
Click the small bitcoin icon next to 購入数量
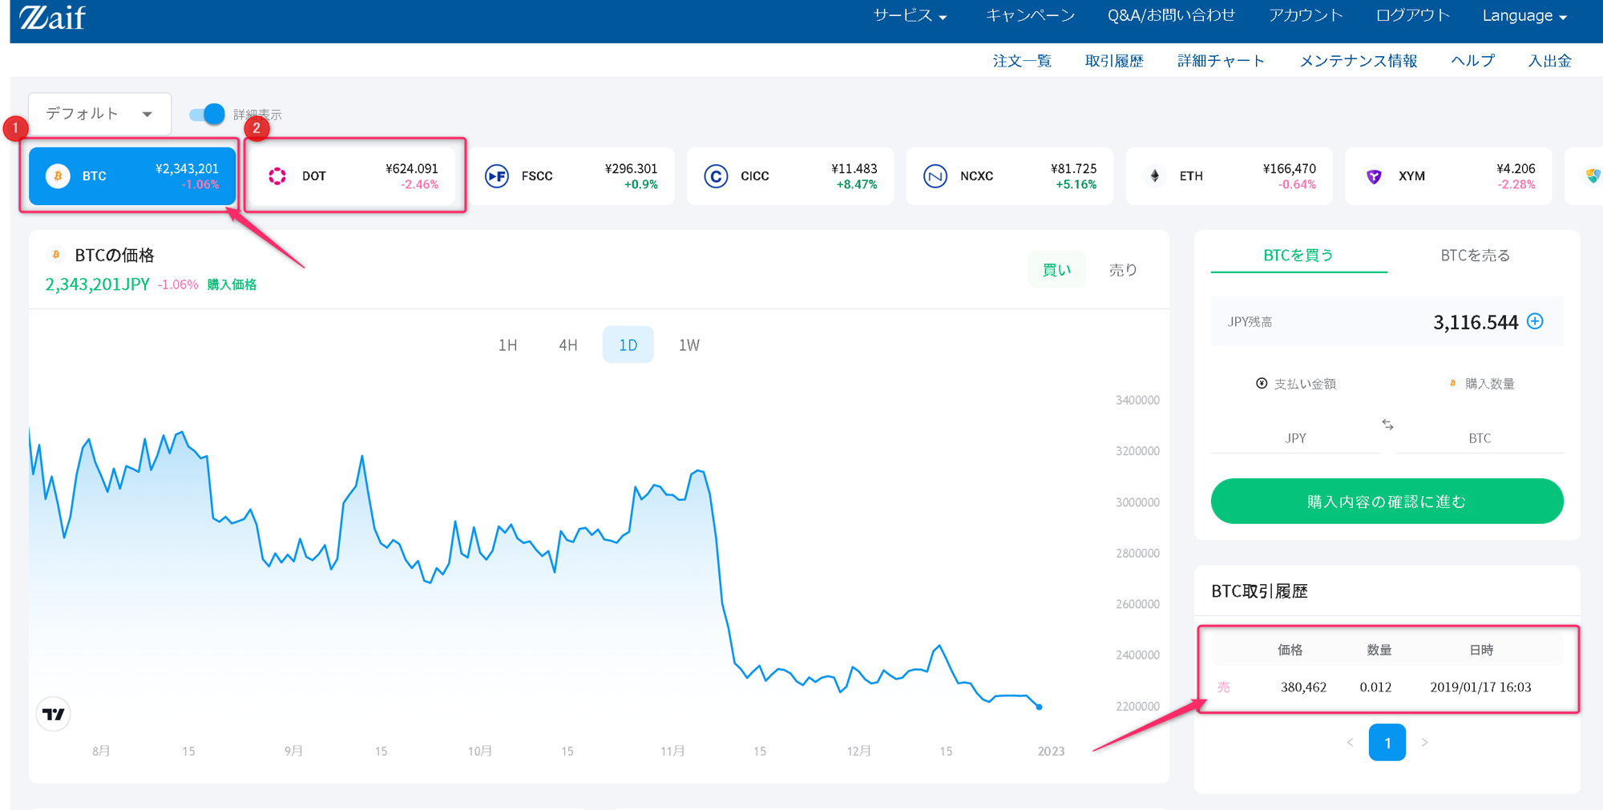tap(1452, 384)
